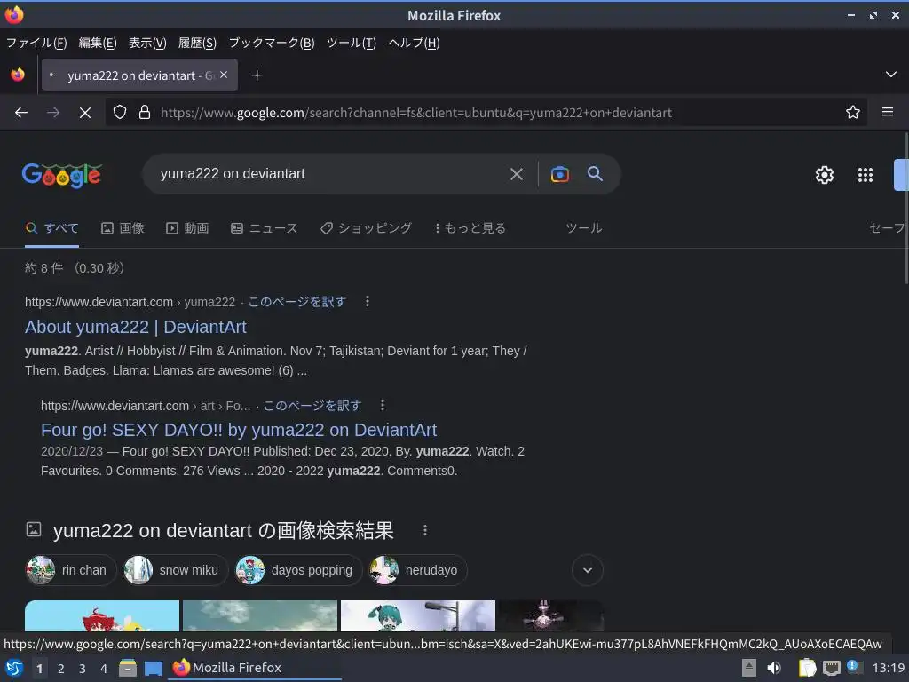Open ヘルプ(H) menu
Viewport: 909px width, 682px height.
click(414, 43)
